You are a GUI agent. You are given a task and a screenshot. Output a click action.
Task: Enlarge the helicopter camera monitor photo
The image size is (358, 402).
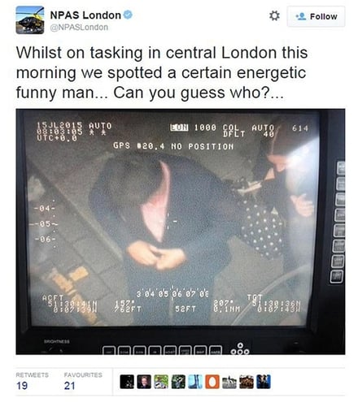[x=181, y=231]
